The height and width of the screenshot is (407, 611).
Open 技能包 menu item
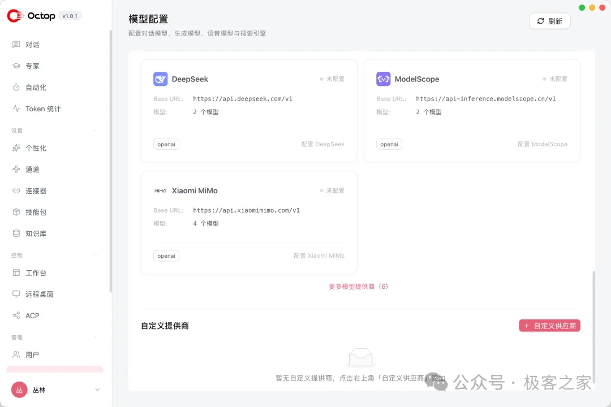pyautogui.click(x=54, y=213)
